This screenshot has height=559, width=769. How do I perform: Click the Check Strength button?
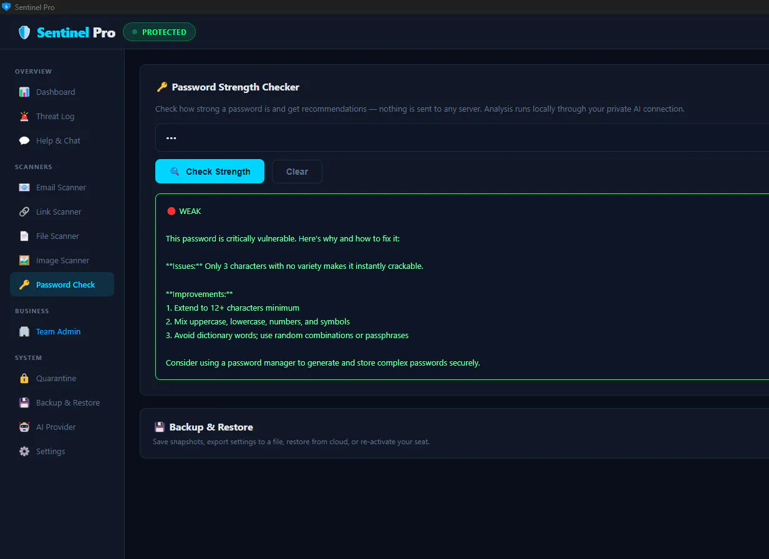pyautogui.click(x=210, y=172)
